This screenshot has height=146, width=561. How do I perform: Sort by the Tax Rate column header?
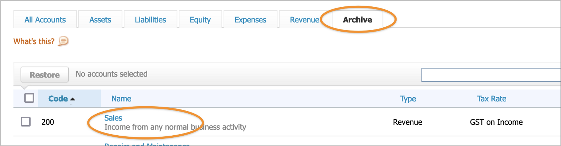[x=491, y=99]
